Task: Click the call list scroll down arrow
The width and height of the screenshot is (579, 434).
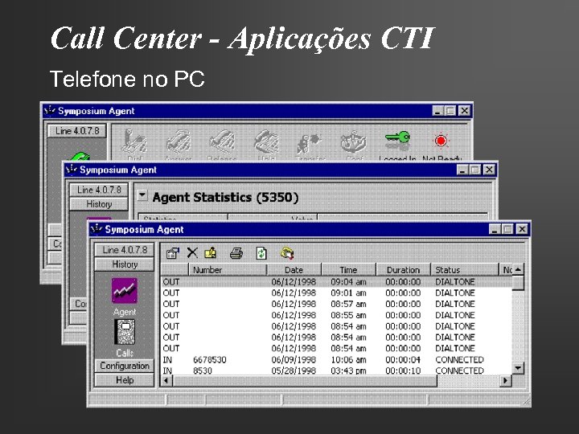Action: 518,368
